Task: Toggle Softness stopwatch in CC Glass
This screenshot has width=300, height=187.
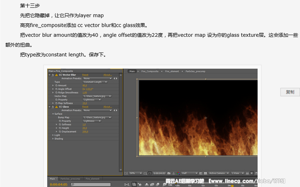Action: click(60, 125)
